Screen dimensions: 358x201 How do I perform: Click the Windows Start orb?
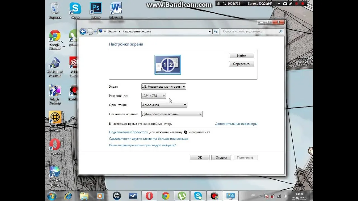click(x=52, y=196)
